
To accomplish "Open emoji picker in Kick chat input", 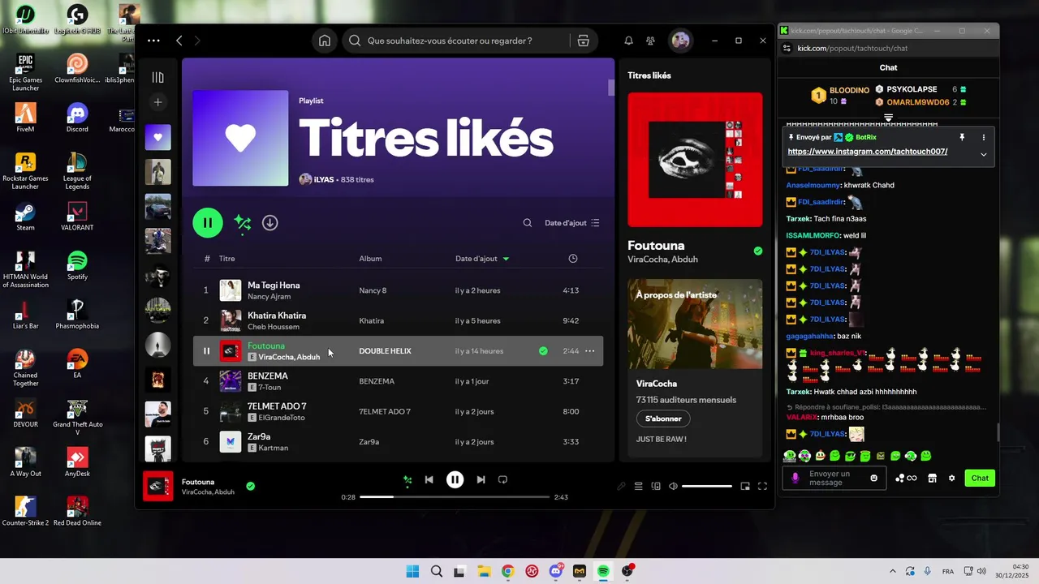I will pos(874,479).
